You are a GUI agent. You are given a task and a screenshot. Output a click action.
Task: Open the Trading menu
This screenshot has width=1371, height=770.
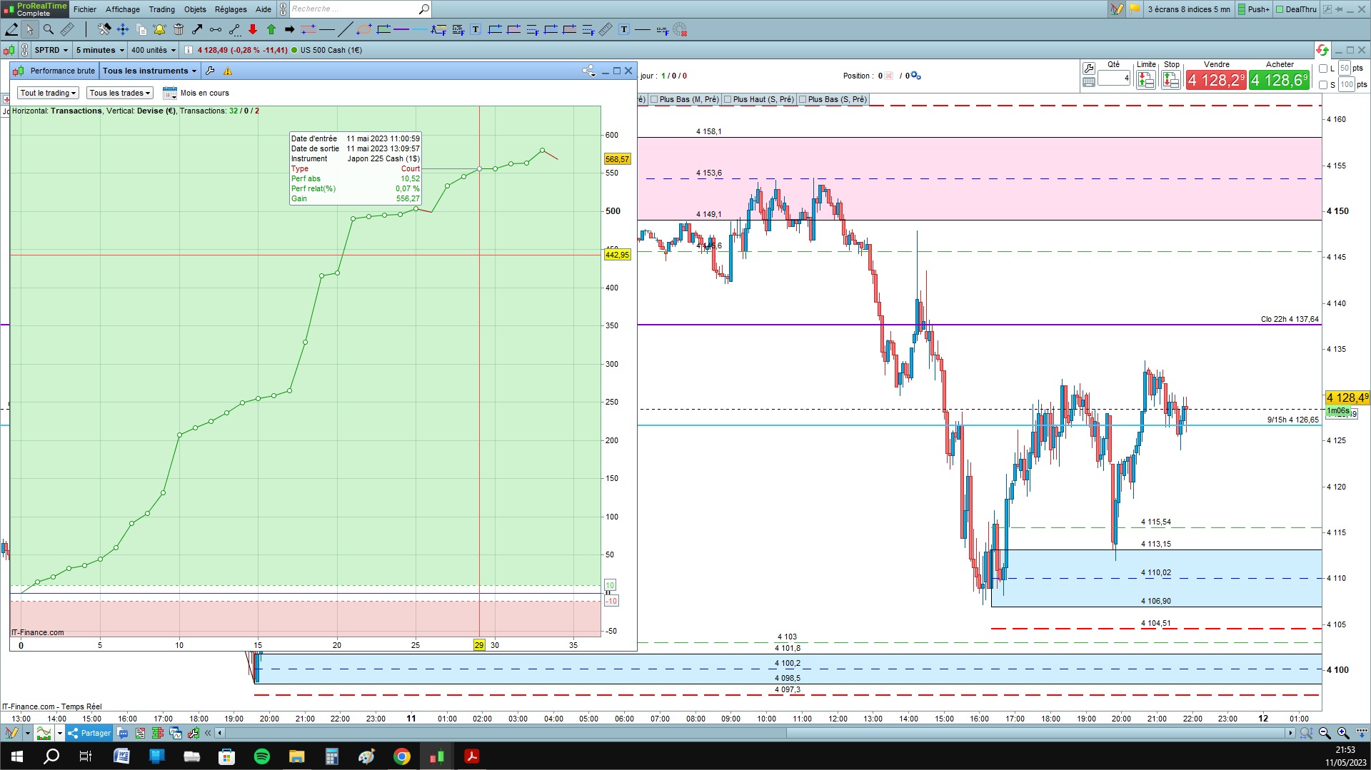click(161, 9)
